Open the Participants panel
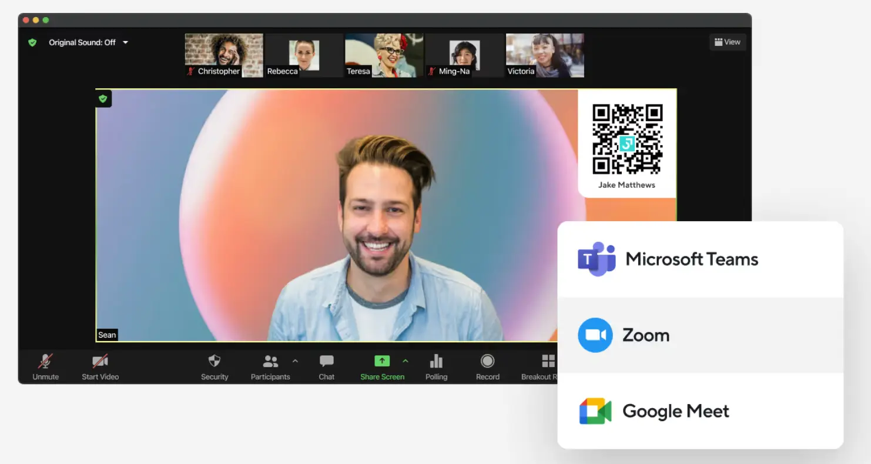 (270, 368)
